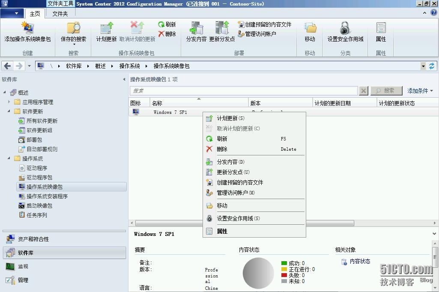The height and width of the screenshot is (292, 439).
Task: Open the 监视 workspace
Action: 64,266
